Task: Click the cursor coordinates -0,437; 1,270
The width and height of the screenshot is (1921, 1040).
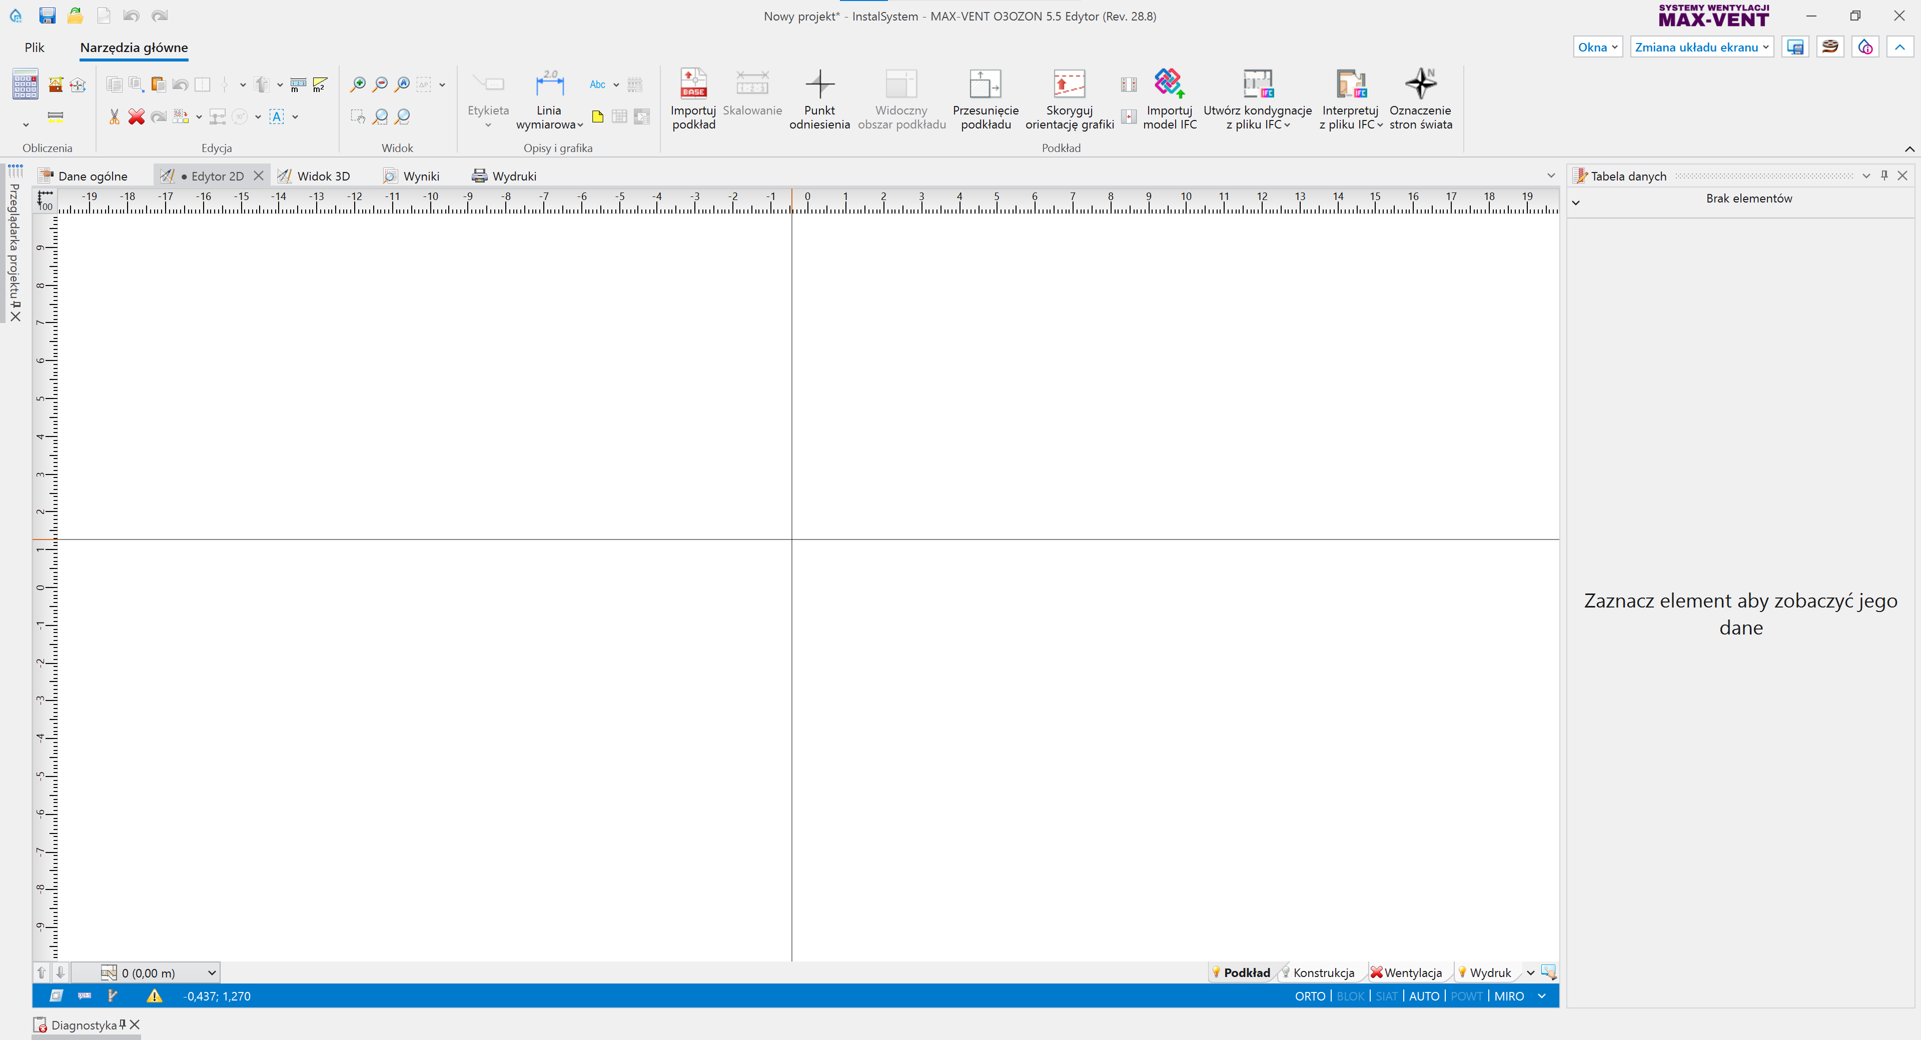Action: (x=217, y=996)
